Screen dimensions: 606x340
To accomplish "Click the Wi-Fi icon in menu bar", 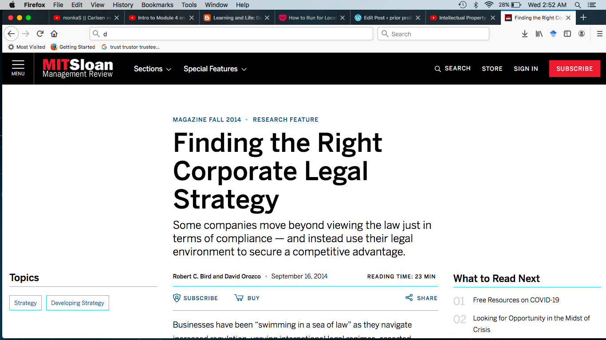I will coord(489,5).
